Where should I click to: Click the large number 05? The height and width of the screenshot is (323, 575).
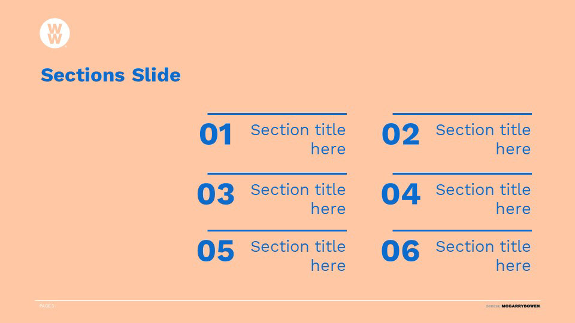click(x=216, y=252)
